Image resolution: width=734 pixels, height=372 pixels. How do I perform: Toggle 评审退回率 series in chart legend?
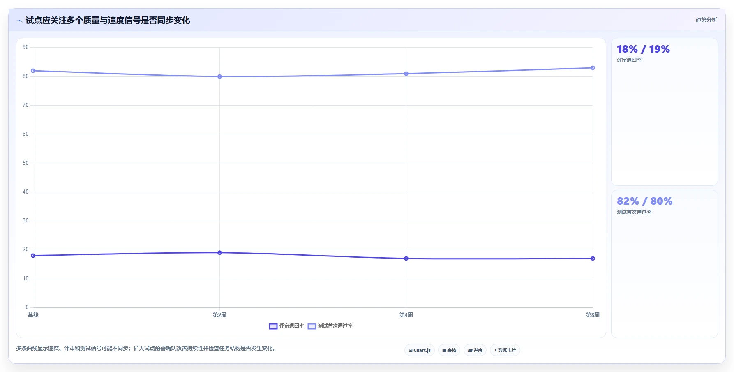[x=287, y=326]
